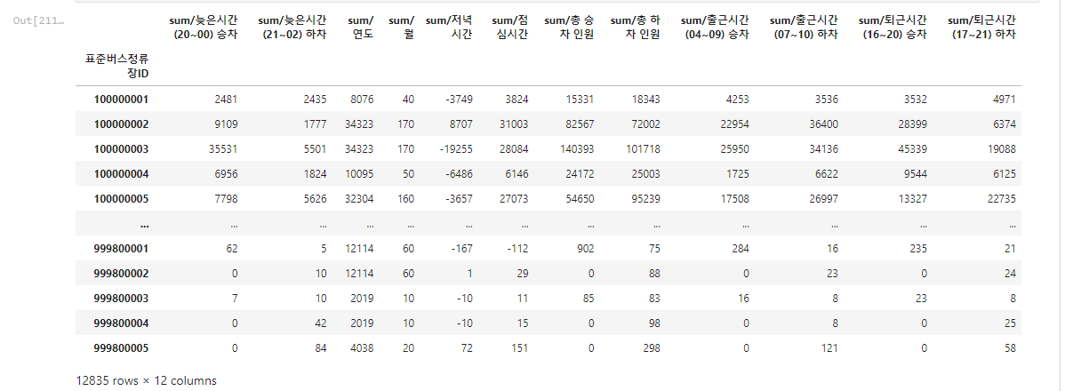Click cell value 29 in sum/점심시간
The width and height of the screenshot is (1081, 391).
pyautogui.click(x=523, y=273)
